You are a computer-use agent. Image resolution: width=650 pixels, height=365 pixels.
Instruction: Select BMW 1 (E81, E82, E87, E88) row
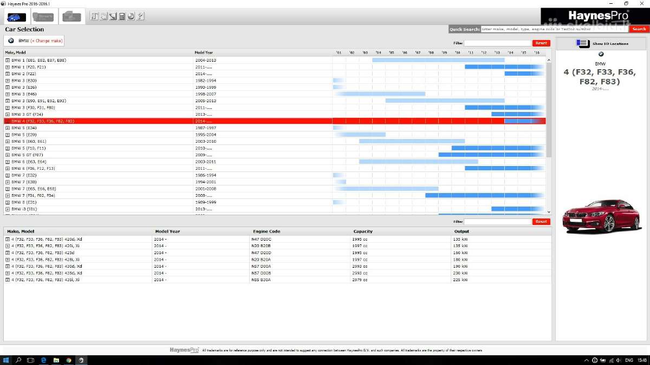pos(275,60)
